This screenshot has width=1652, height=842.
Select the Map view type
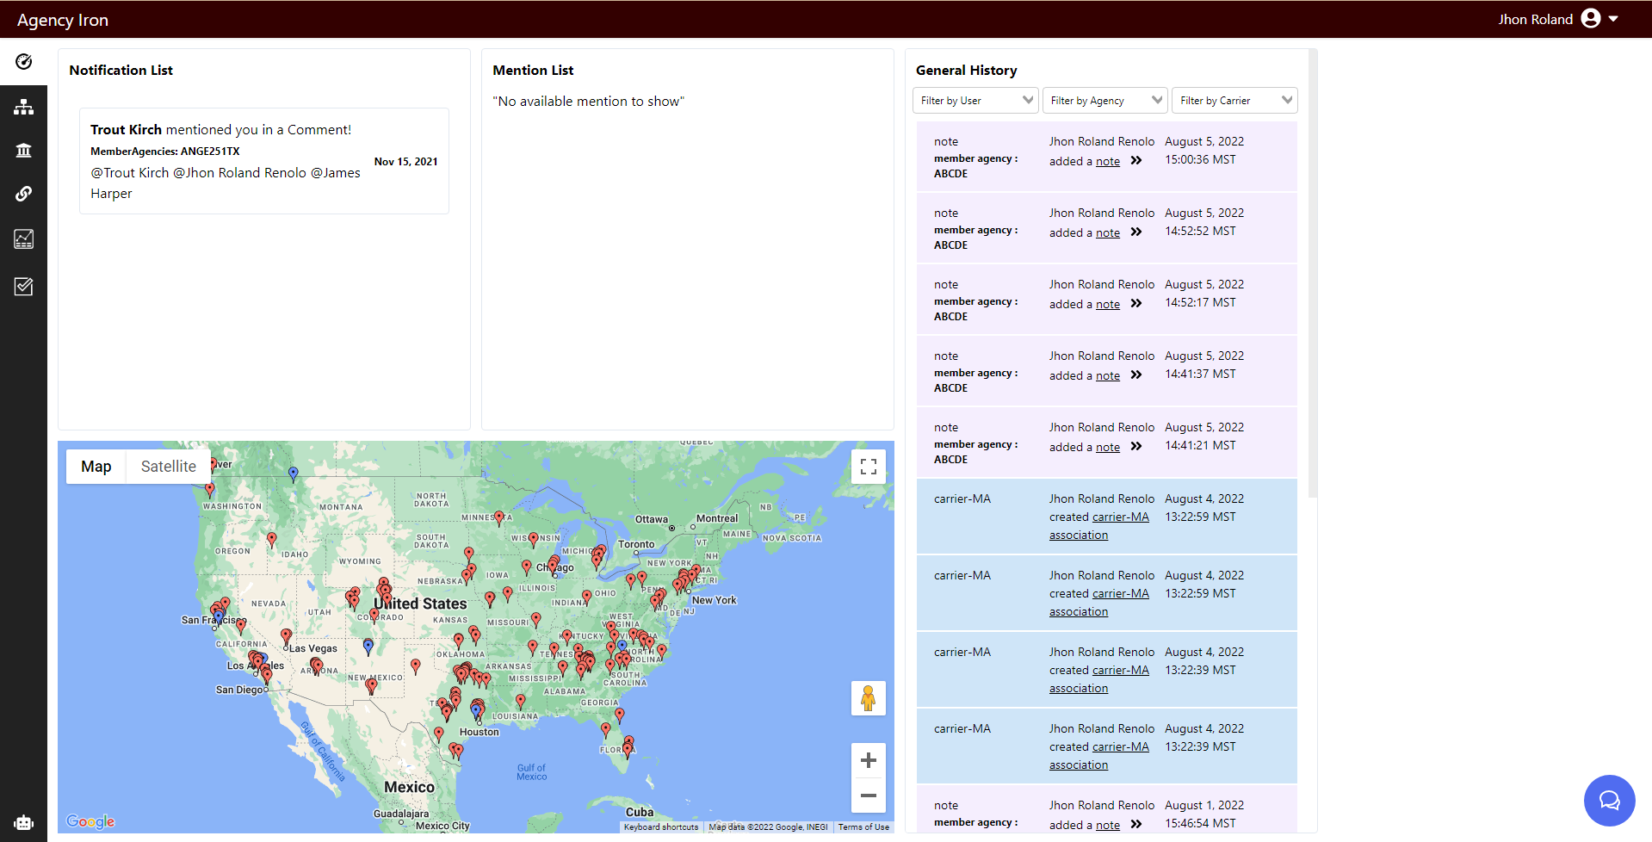pos(96,467)
